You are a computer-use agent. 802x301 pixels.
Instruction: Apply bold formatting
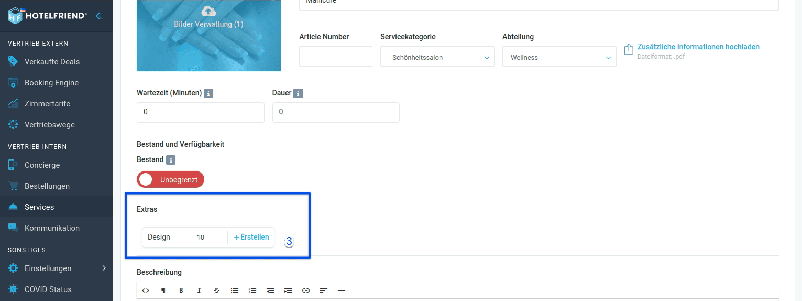(x=181, y=291)
